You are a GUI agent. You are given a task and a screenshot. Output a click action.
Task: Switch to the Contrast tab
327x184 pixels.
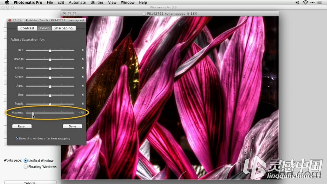point(27,28)
